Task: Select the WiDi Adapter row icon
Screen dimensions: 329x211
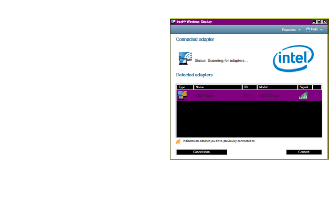Action: (x=182, y=95)
